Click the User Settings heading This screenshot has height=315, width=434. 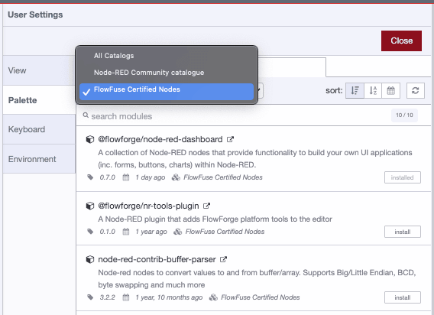(35, 15)
